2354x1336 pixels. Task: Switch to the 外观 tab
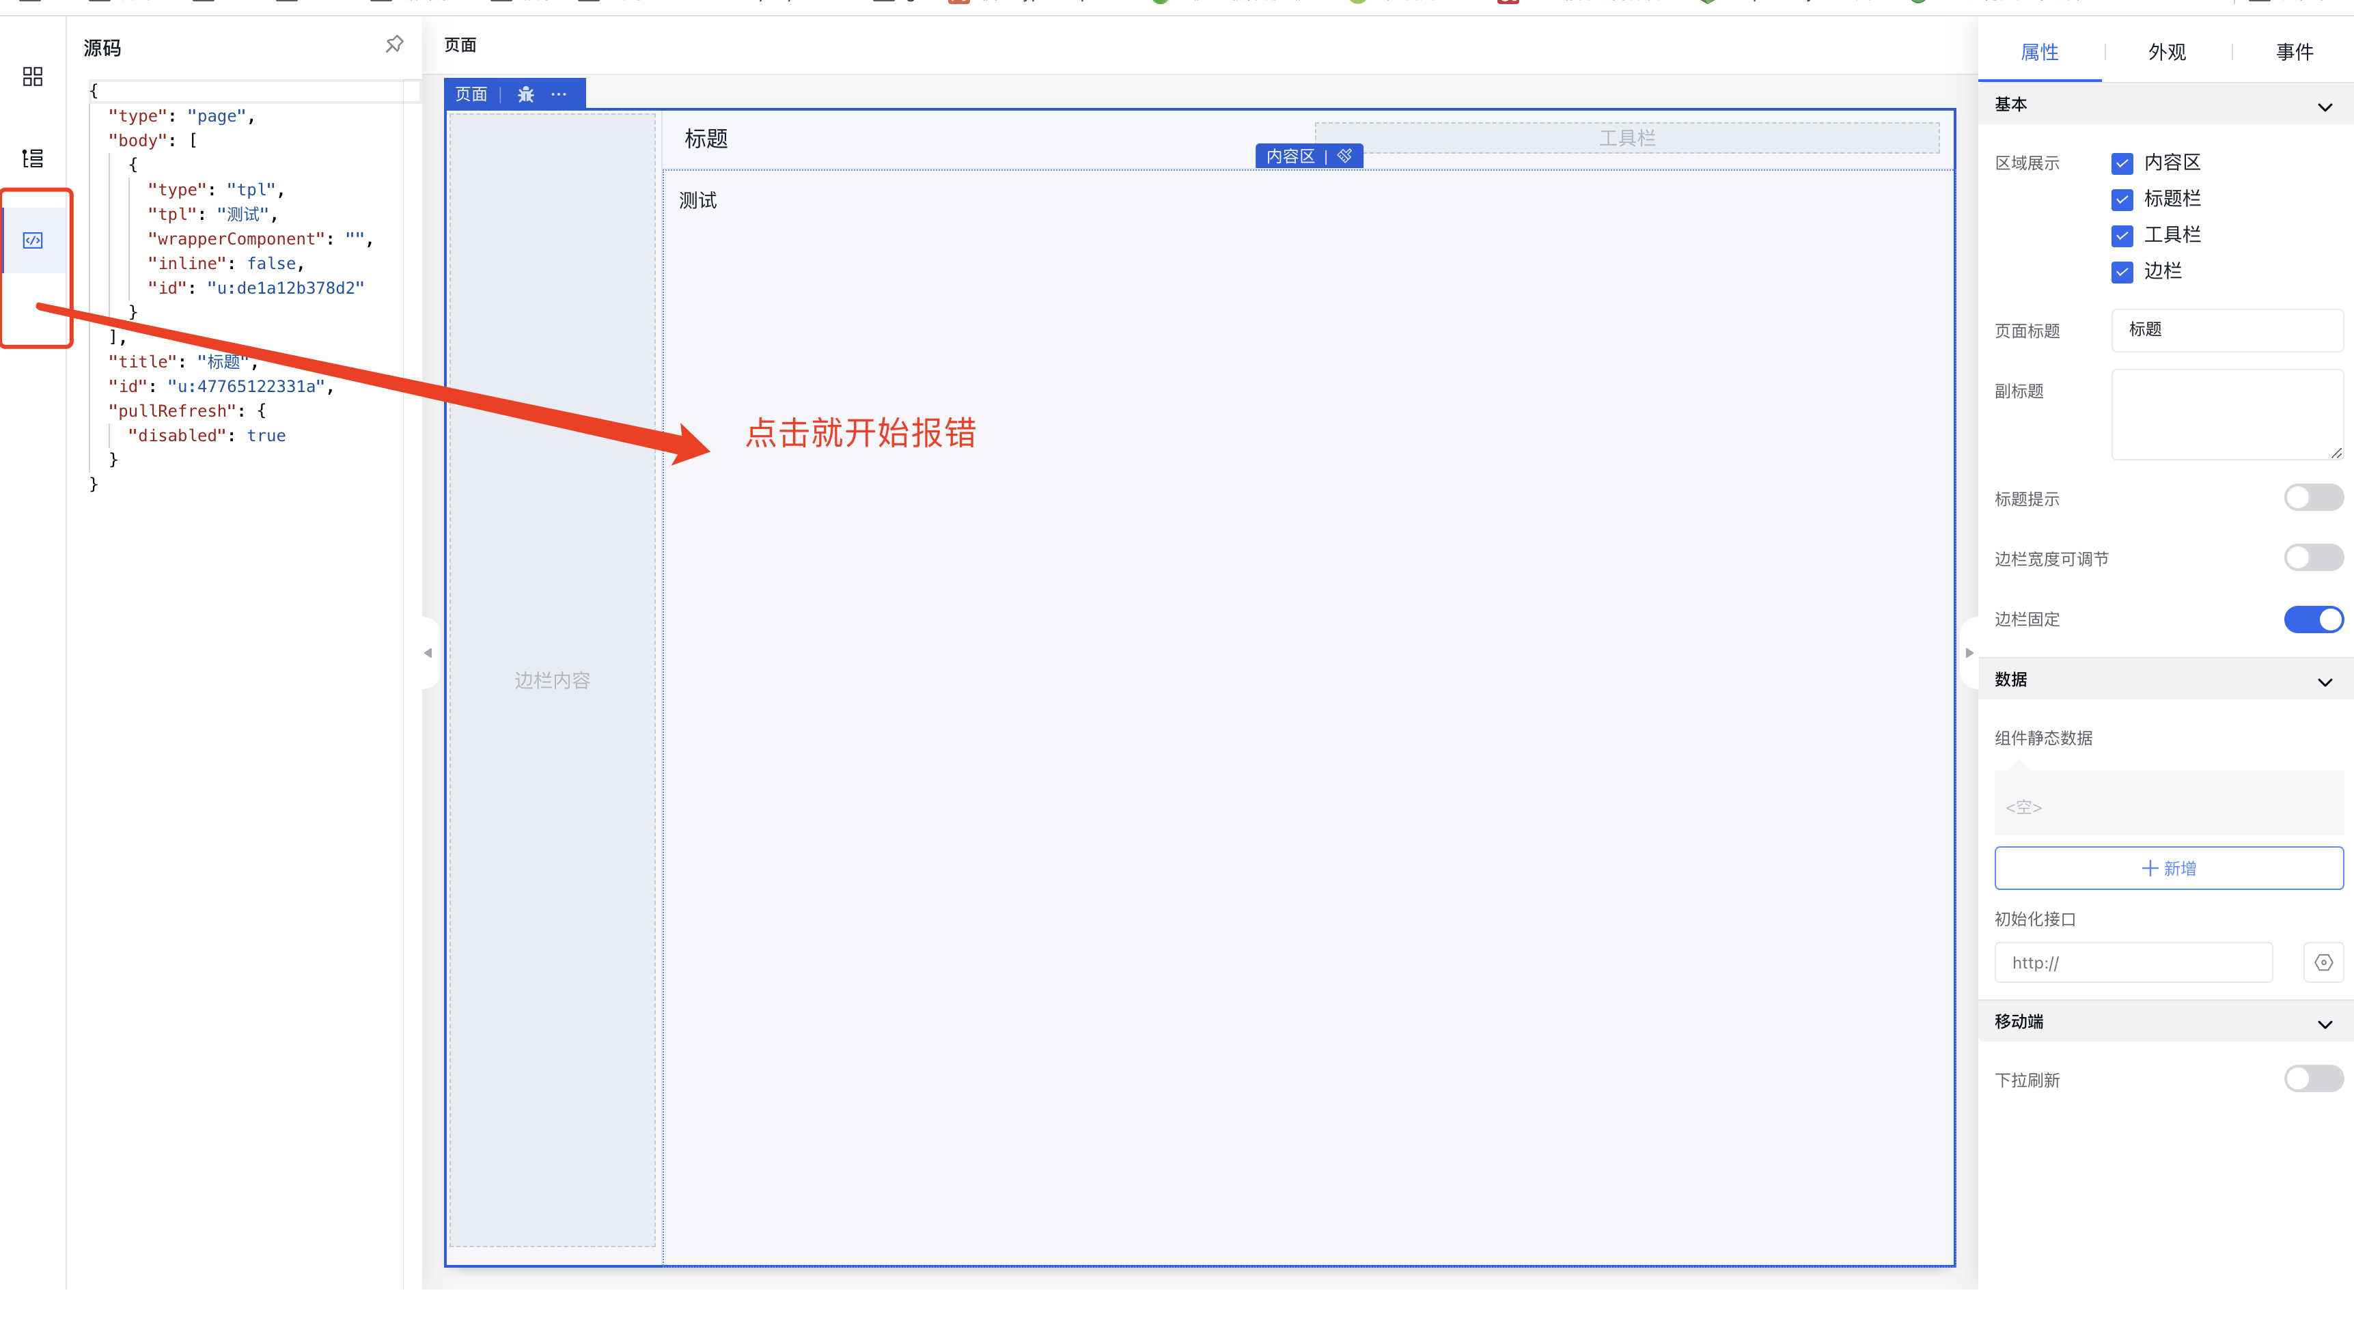click(2167, 53)
